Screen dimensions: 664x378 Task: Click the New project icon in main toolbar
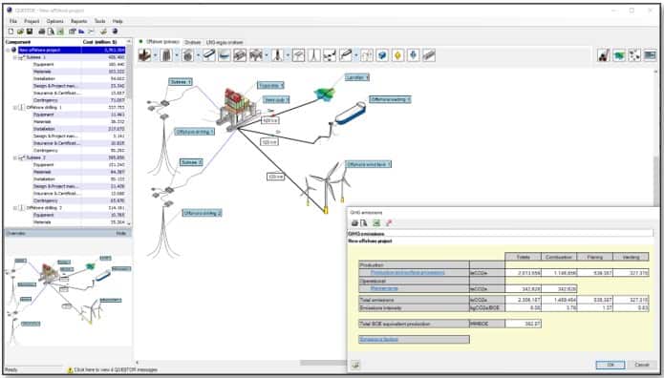11,31
